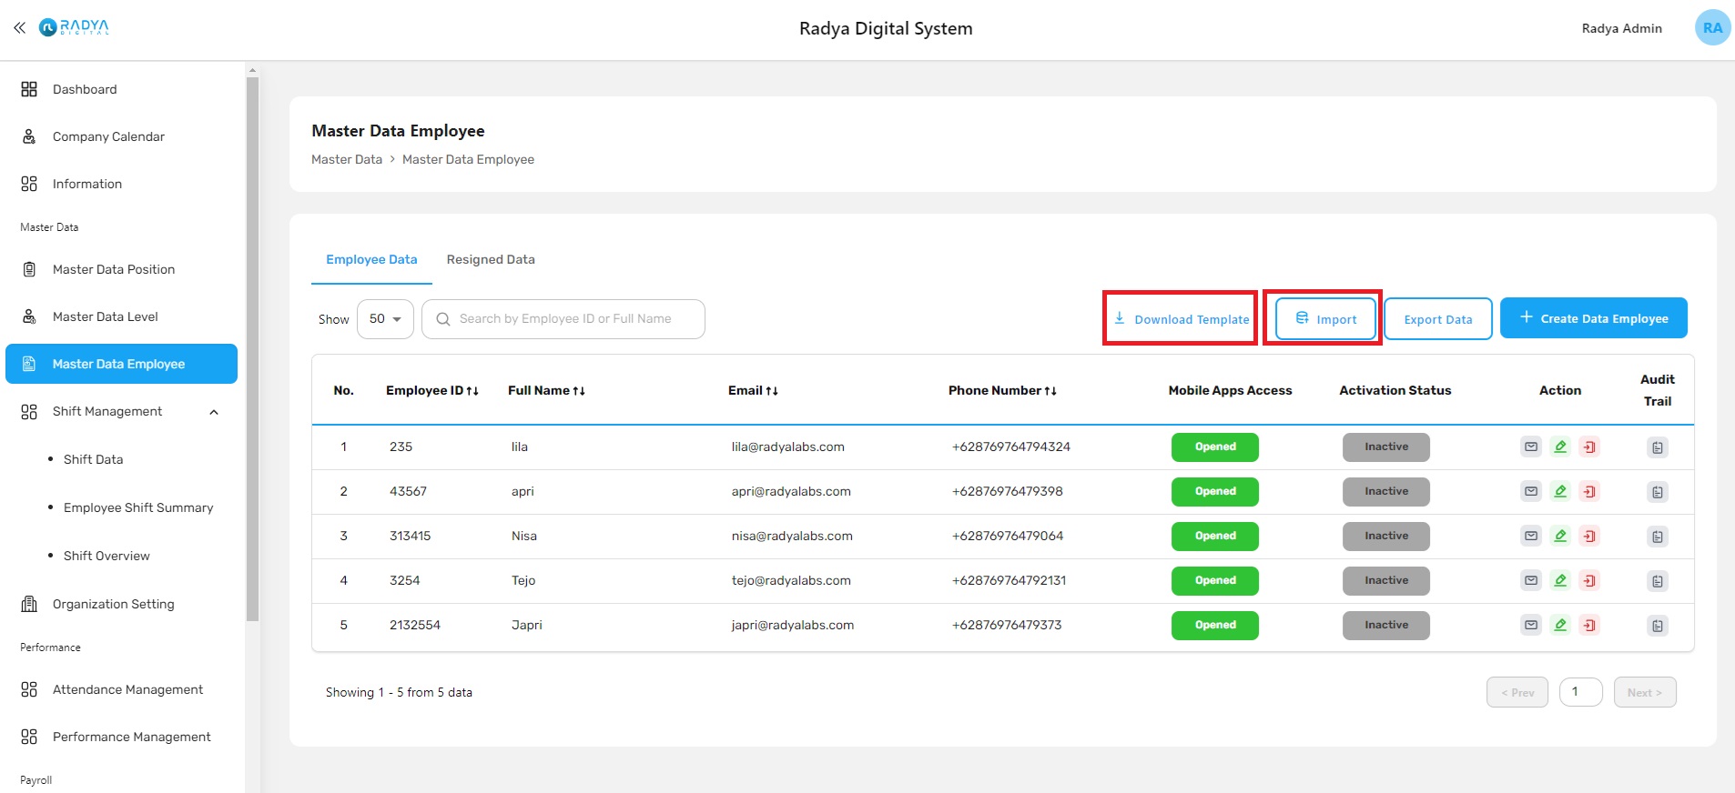Send email icon for Japri row

1531,625
